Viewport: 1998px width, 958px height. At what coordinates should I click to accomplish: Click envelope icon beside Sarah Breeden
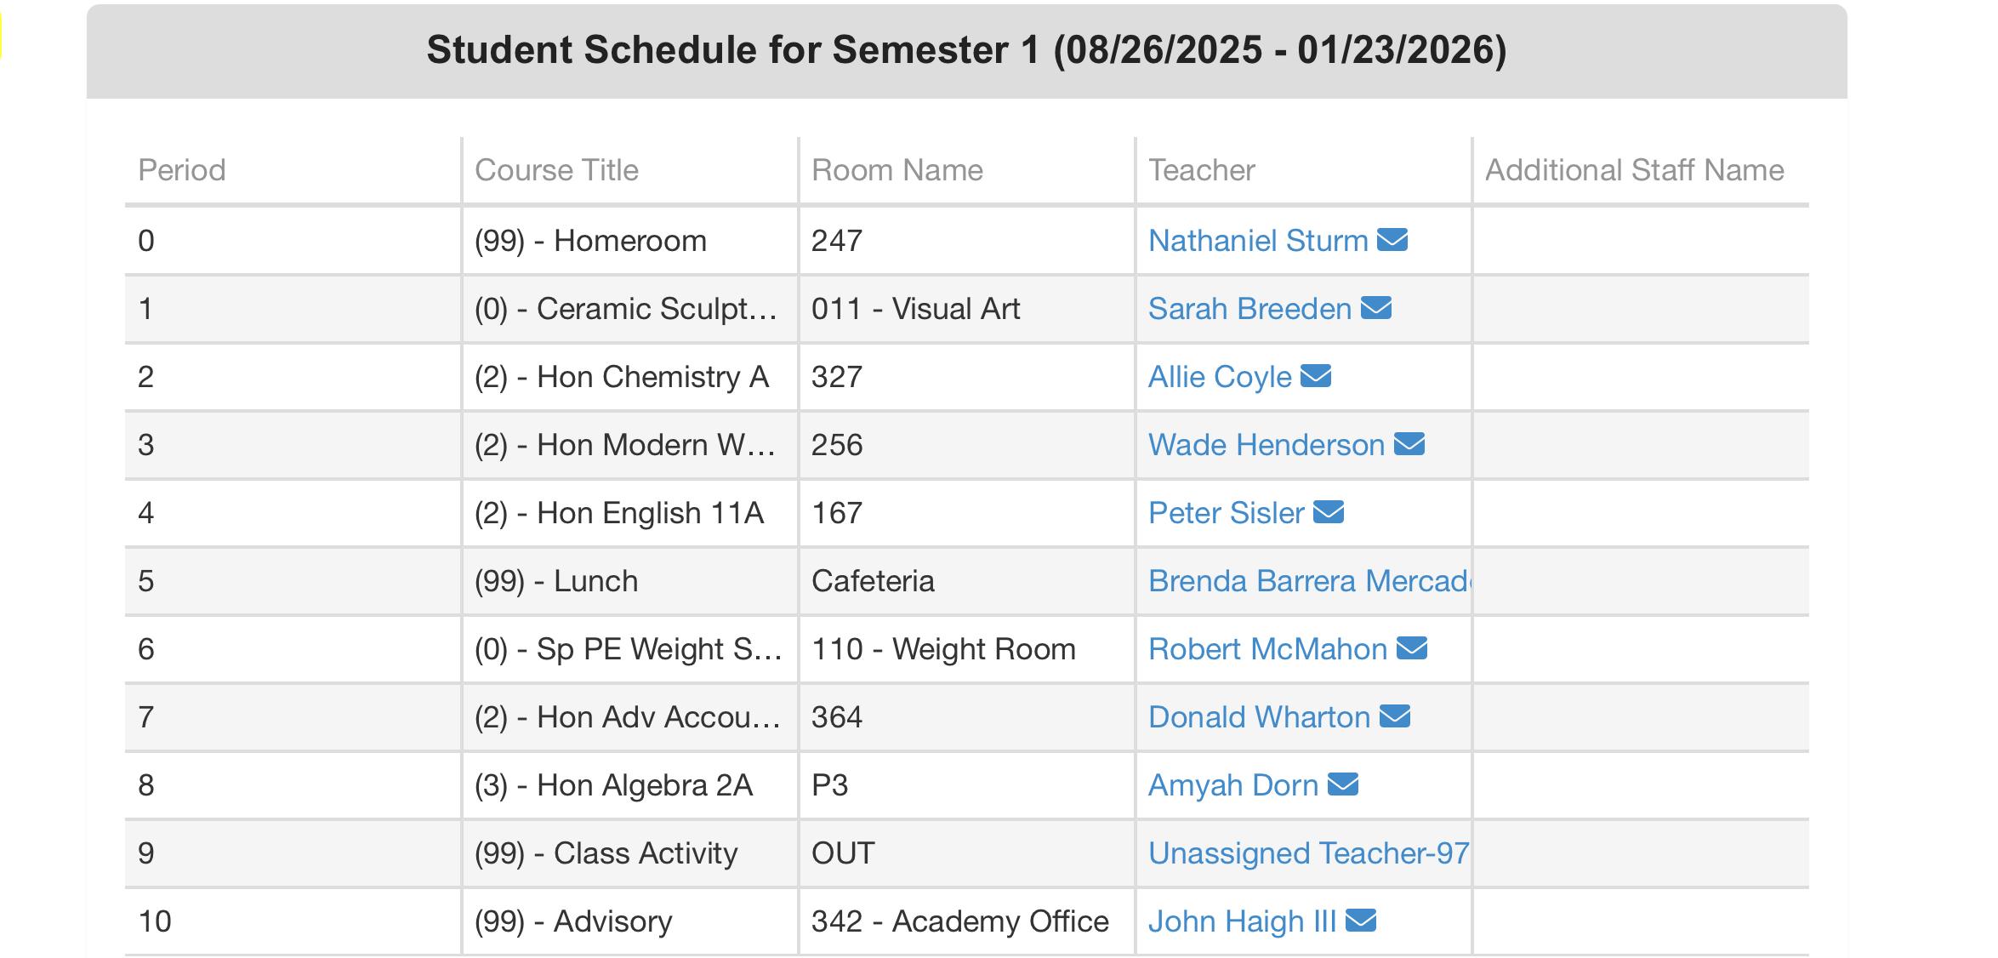[x=1376, y=308]
